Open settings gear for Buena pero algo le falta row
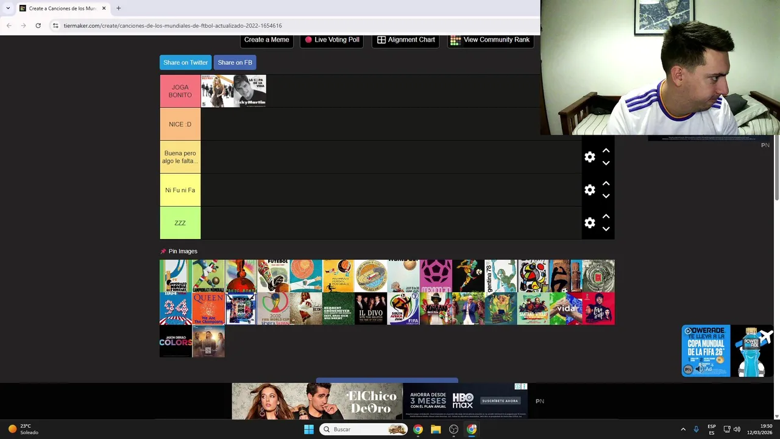This screenshot has height=439, width=780. (x=589, y=157)
